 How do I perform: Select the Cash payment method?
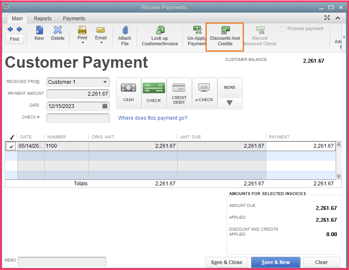tap(128, 92)
